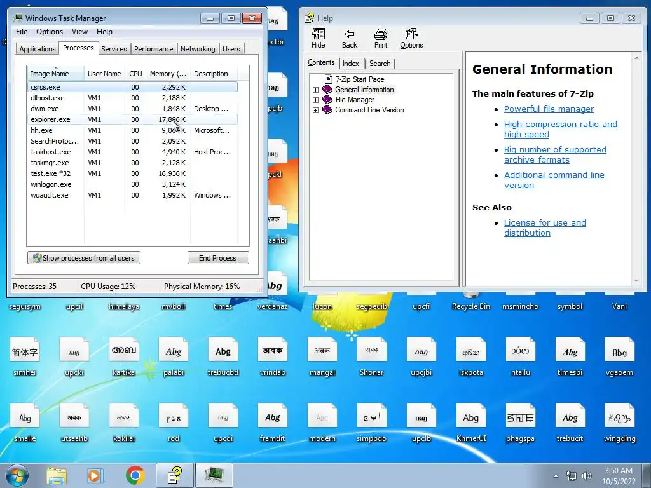Switch to the Index tab in Help
651x488 pixels.
(x=351, y=64)
